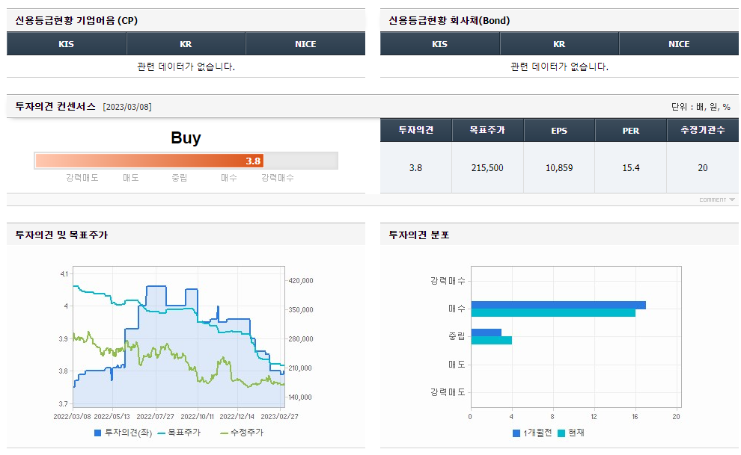Image resolution: width=741 pixels, height=455 pixels.
Task: Click the 강력매수 category label in distribution chart
Action: [x=448, y=281]
